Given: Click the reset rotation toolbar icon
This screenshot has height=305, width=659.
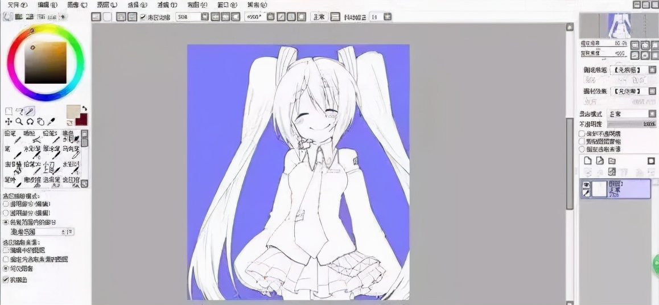Looking at the screenshot, I should click(x=302, y=17).
